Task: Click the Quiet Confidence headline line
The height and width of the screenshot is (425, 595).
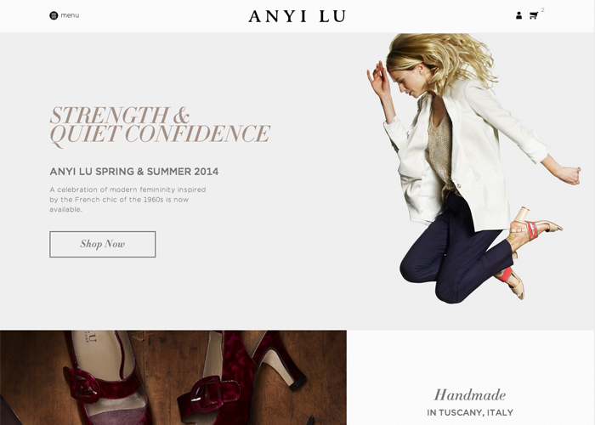Action: click(x=160, y=134)
